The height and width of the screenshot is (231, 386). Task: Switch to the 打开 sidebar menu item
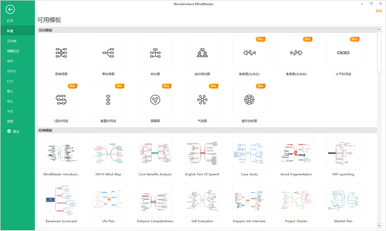point(10,21)
